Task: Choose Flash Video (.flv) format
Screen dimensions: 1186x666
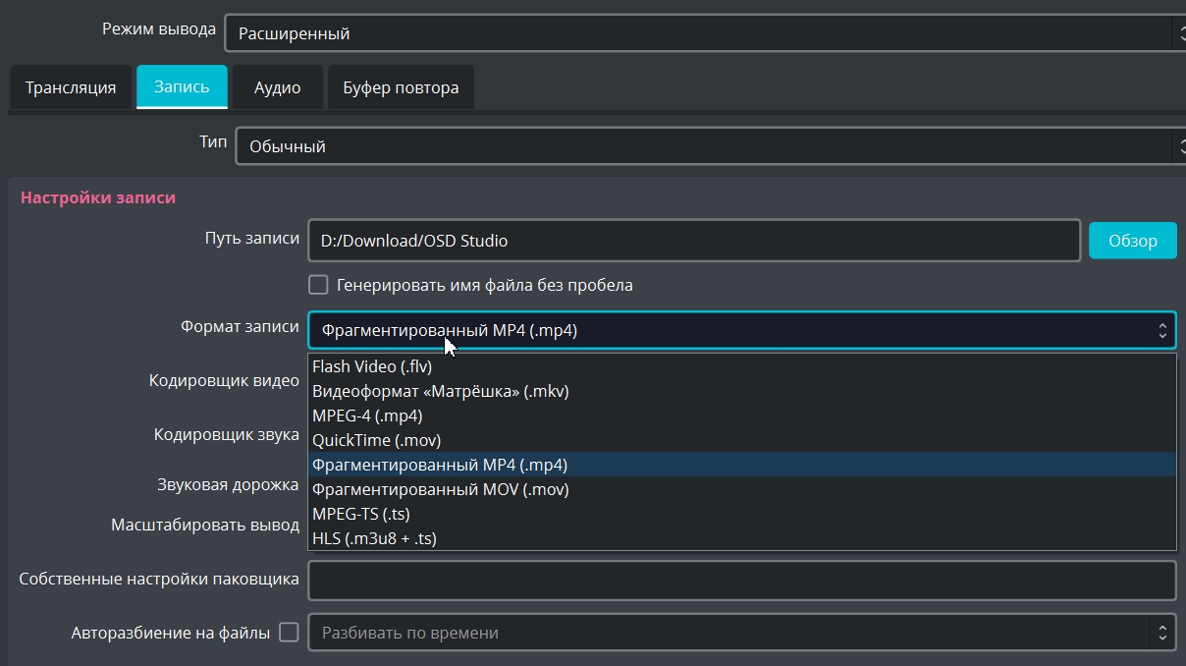Action: coord(372,366)
